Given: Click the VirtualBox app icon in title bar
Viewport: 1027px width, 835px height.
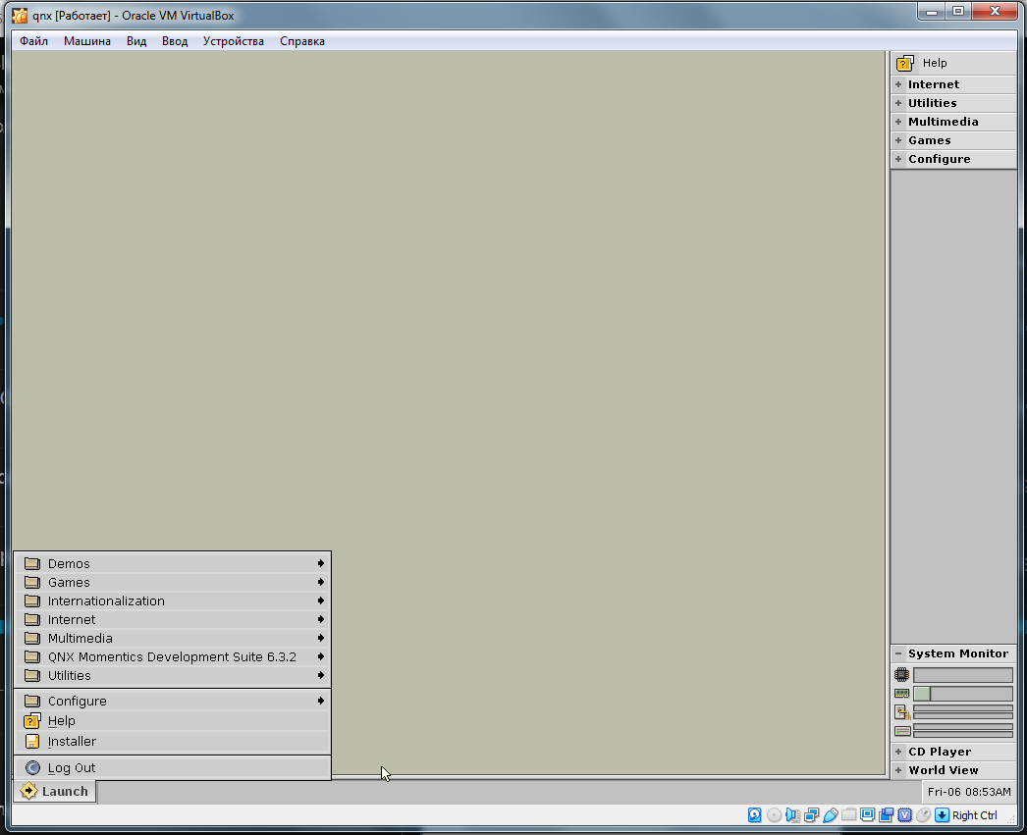Looking at the screenshot, I should coord(20,15).
